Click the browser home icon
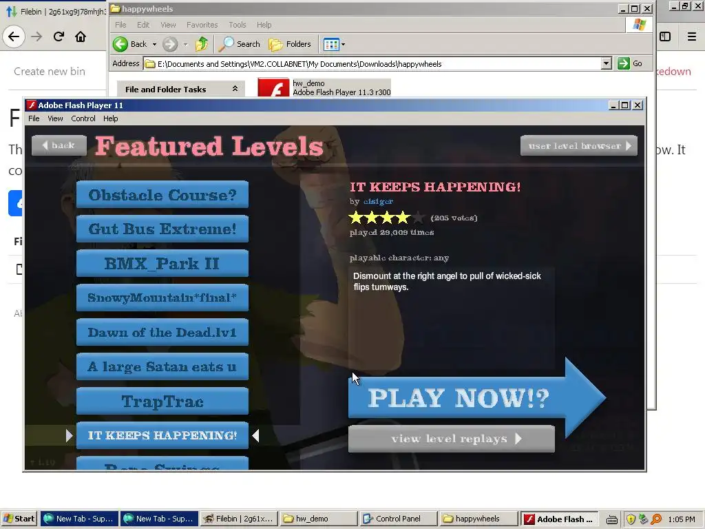Screen dimensions: 705x529 [81, 37]
